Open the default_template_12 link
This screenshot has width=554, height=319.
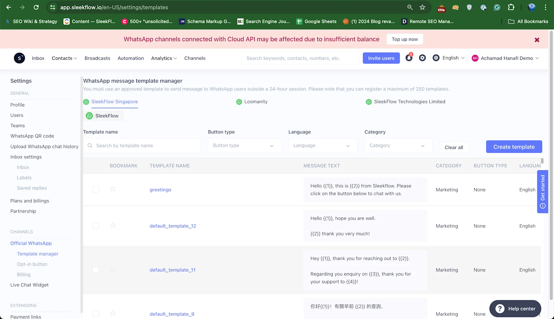tap(173, 226)
